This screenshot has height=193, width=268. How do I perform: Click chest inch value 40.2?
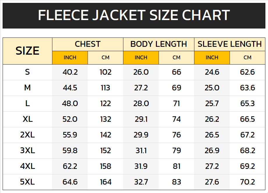(70, 72)
